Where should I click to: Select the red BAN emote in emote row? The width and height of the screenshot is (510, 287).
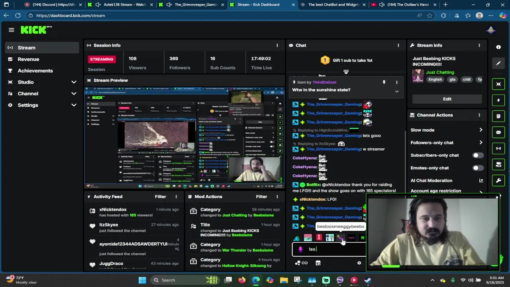[319, 238]
